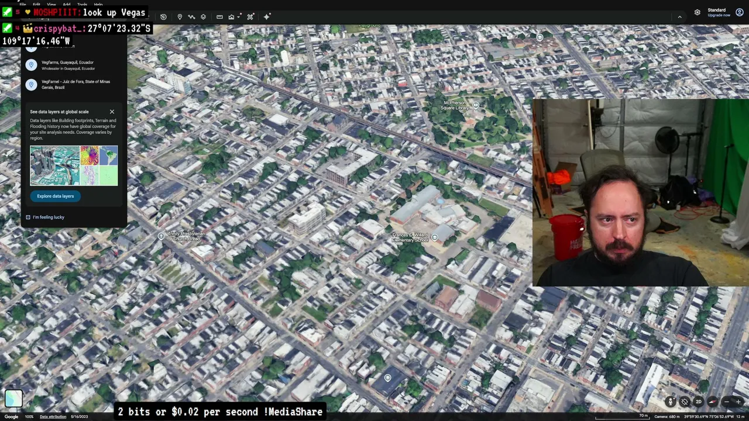Select the Vegfarms Guayaquil, Ecuador result

click(74, 65)
